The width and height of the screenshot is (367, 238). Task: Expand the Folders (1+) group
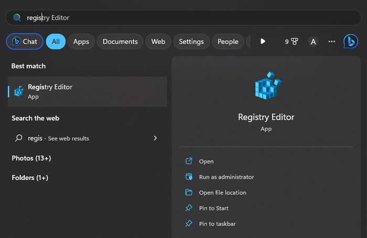30,178
